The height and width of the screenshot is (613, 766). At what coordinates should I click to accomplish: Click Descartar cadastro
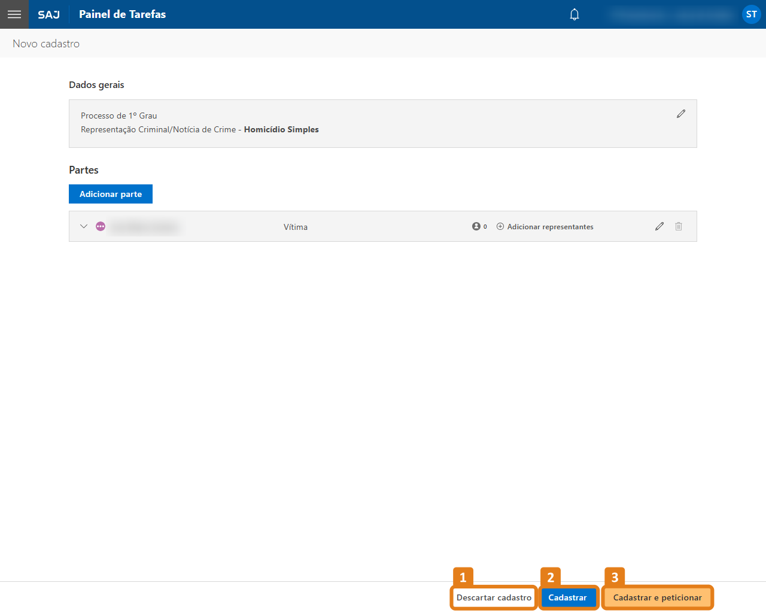tap(494, 597)
